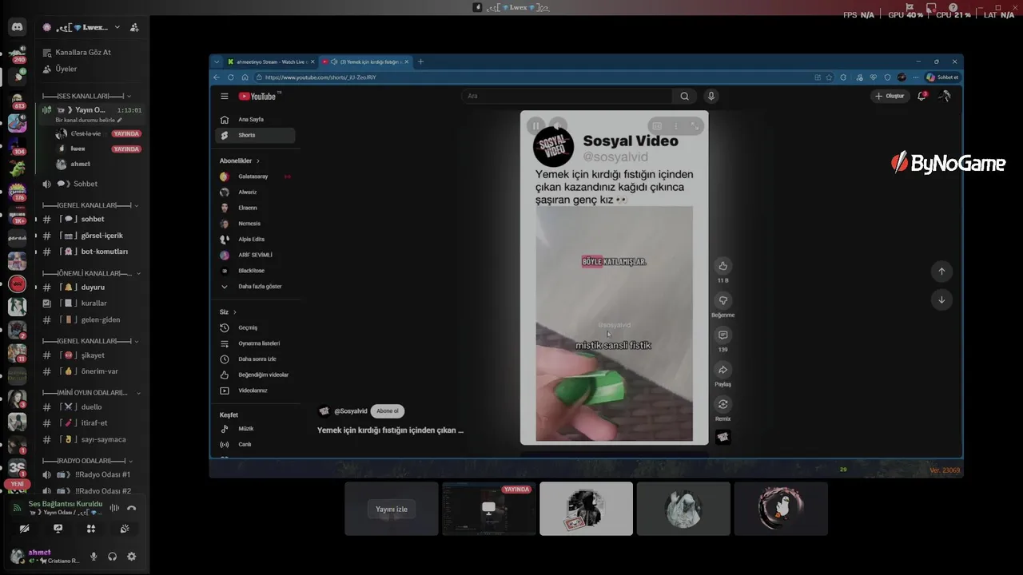Open the sayı-saymaca channel
The width and height of the screenshot is (1023, 575).
pyautogui.click(x=103, y=439)
